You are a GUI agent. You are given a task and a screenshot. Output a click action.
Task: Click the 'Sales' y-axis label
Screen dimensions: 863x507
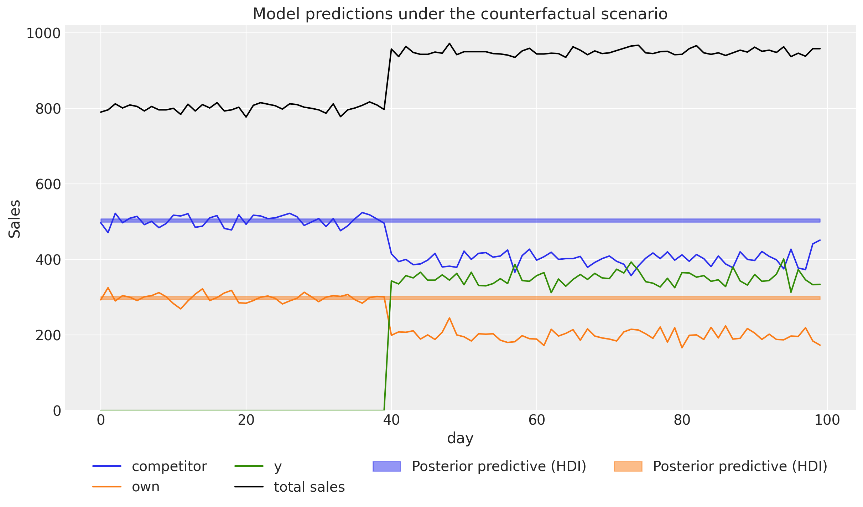[x=15, y=218]
